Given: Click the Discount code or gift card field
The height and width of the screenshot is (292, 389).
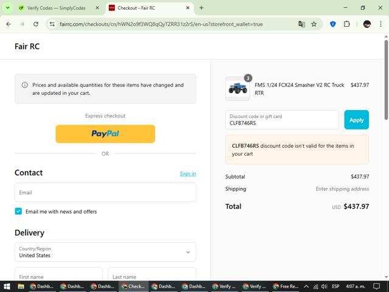Looking at the screenshot, I should (x=282, y=120).
